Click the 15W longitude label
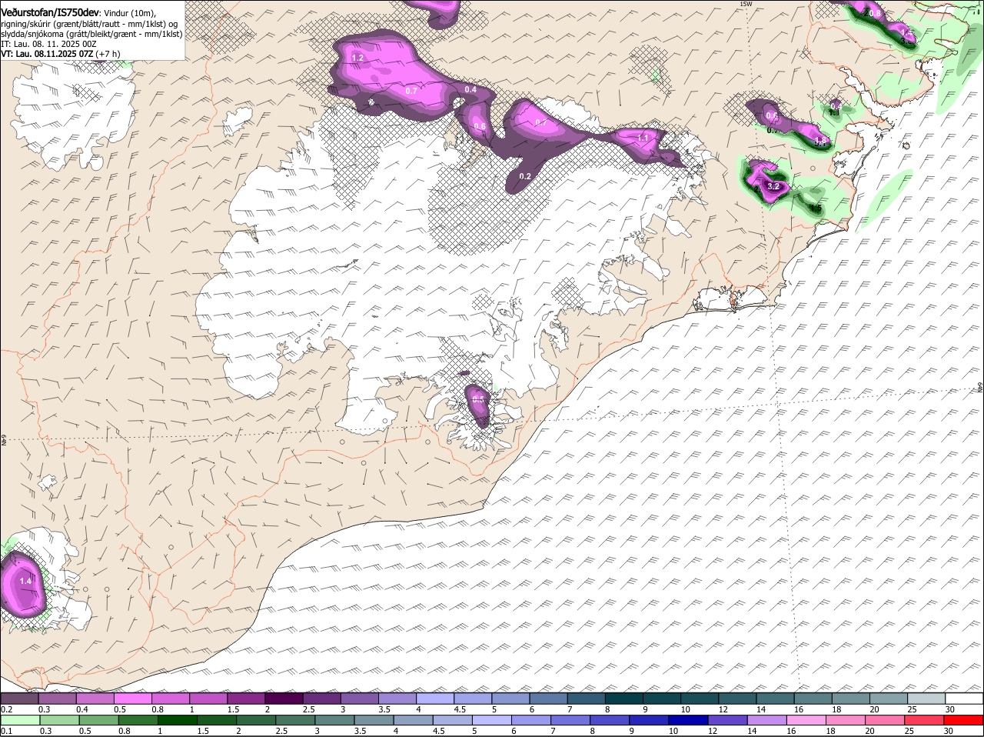984x737 pixels. coord(745,4)
